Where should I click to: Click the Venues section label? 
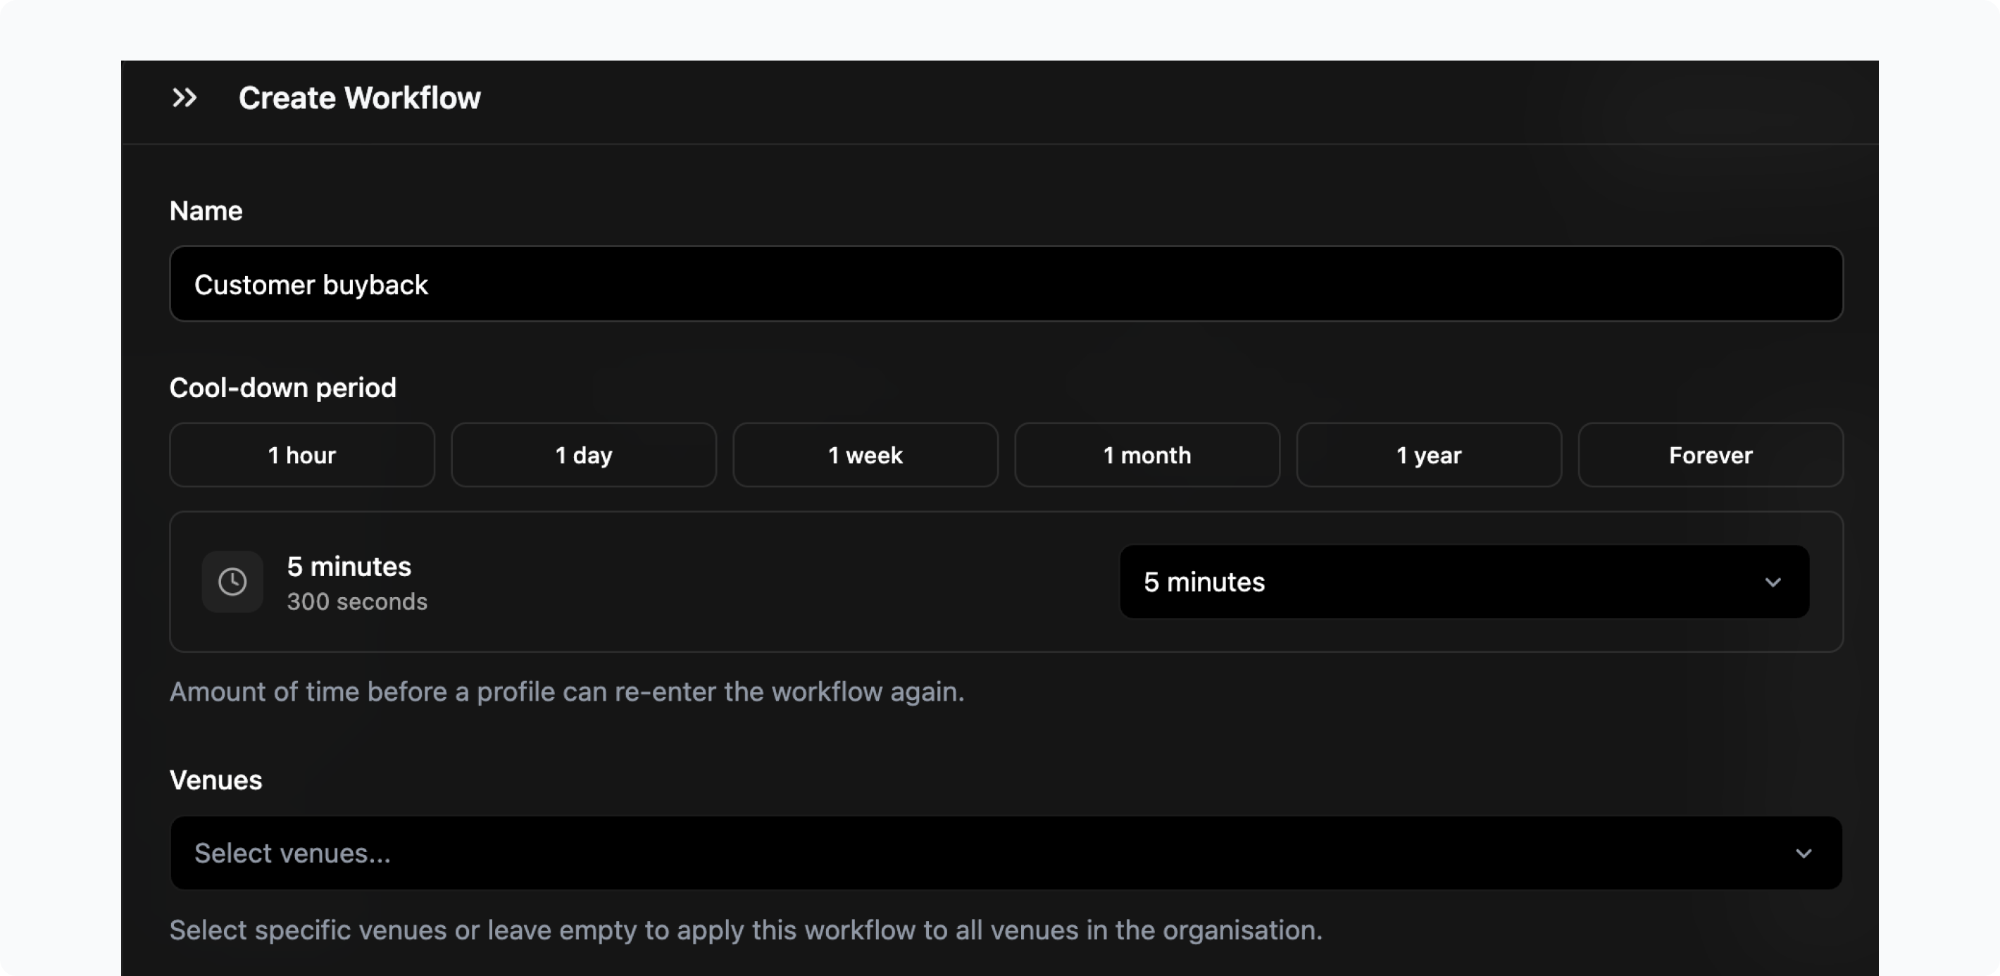point(215,780)
